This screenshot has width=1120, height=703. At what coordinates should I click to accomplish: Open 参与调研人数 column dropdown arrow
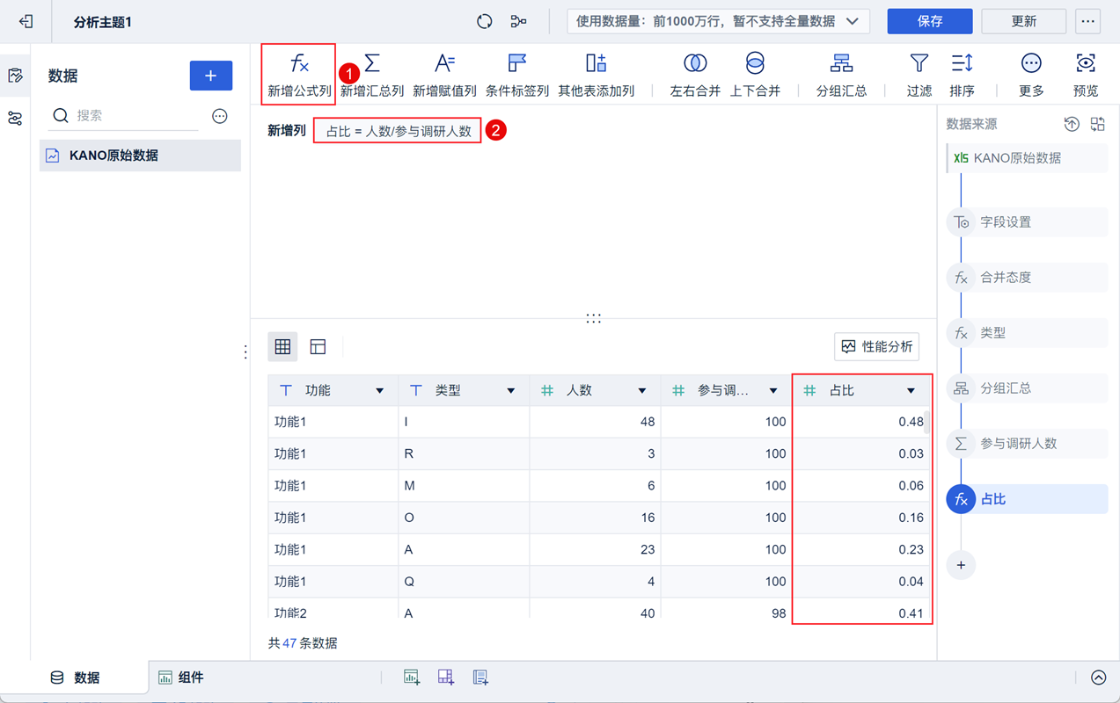pyautogui.click(x=773, y=391)
